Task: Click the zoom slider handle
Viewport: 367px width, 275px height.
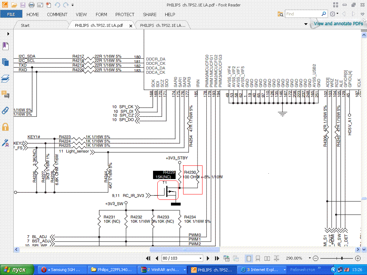Action: [342, 259]
